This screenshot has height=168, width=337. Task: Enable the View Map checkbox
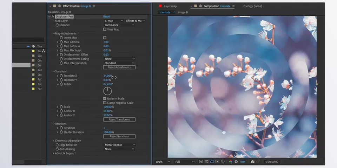click(105, 29)
